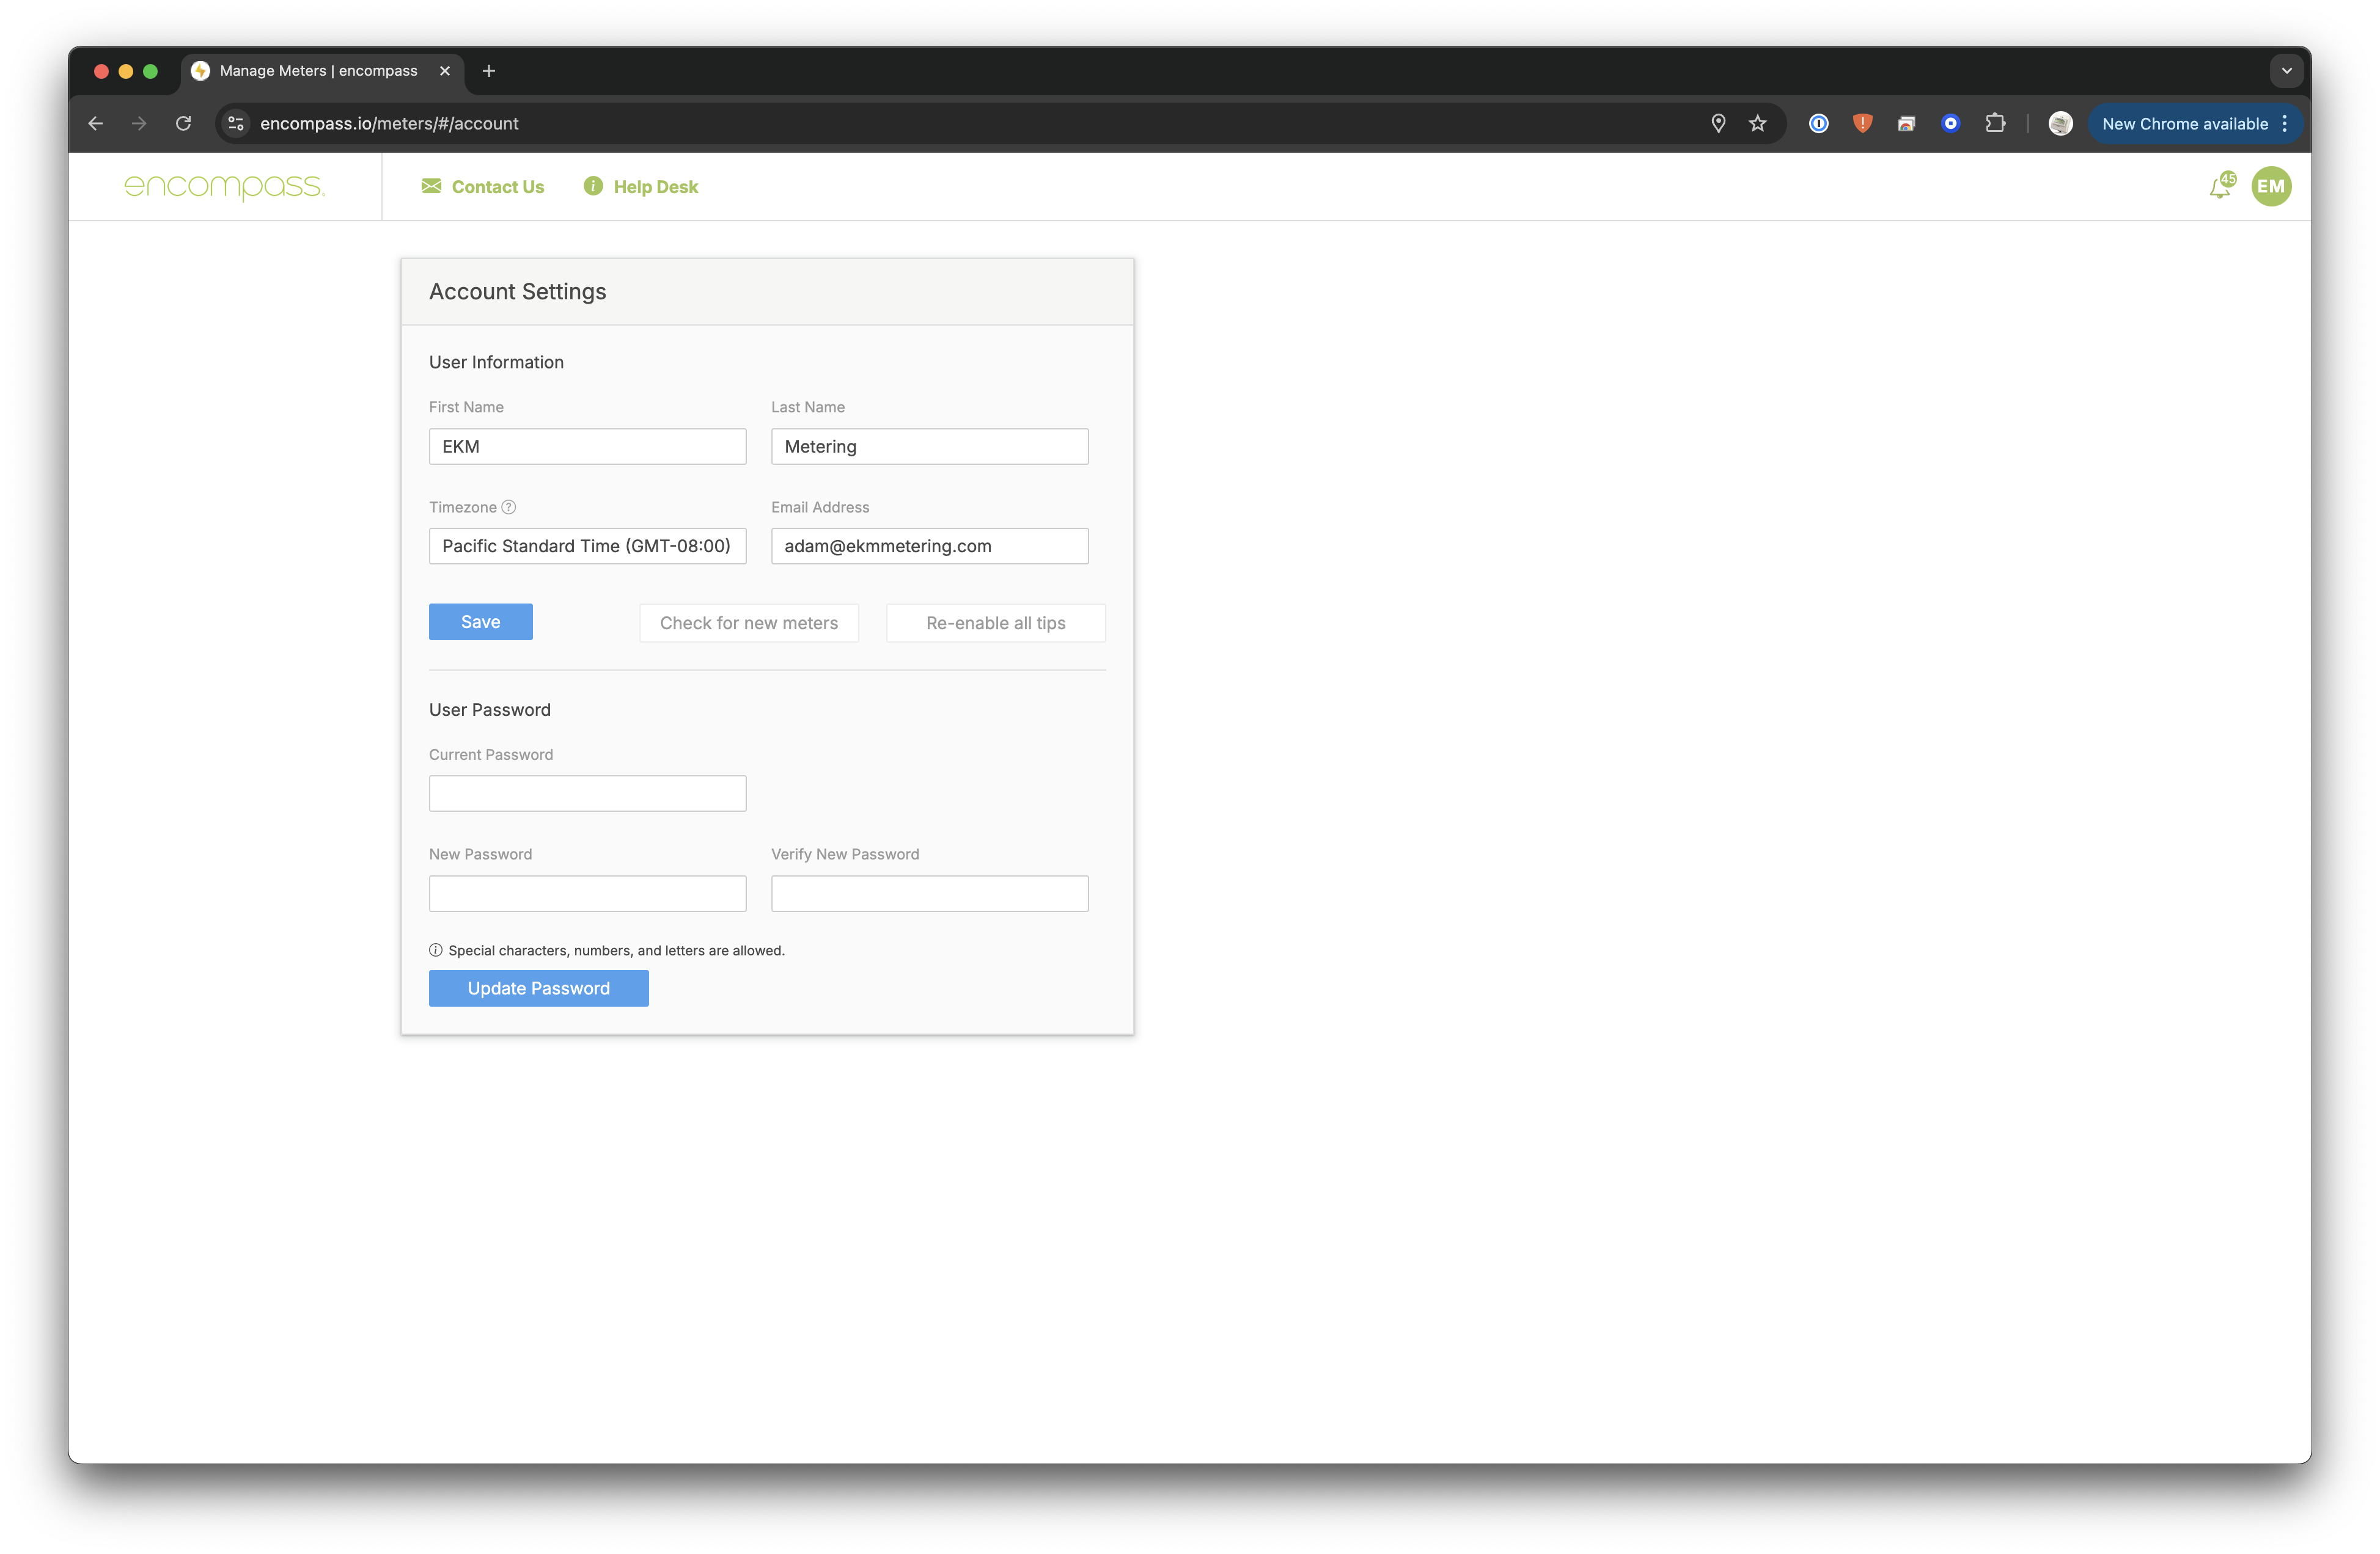2380x1554 pixels.
Task: Reload the page with refresh icon
Action: [183, 124]
